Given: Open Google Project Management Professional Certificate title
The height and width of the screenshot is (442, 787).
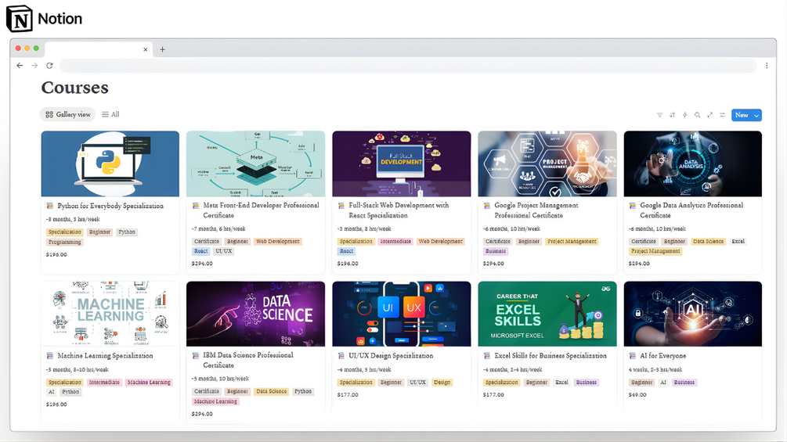Looking at the screenshot, I should click(536, 210).
